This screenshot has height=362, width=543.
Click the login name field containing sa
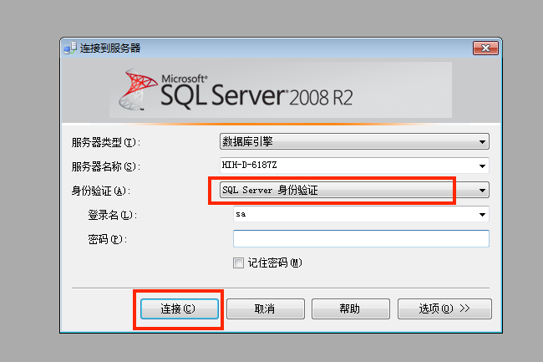coord(361,214)
